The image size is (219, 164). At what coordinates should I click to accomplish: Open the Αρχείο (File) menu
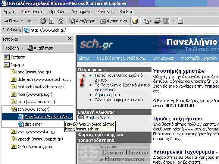pyautogui.click(x=9, y=12)
